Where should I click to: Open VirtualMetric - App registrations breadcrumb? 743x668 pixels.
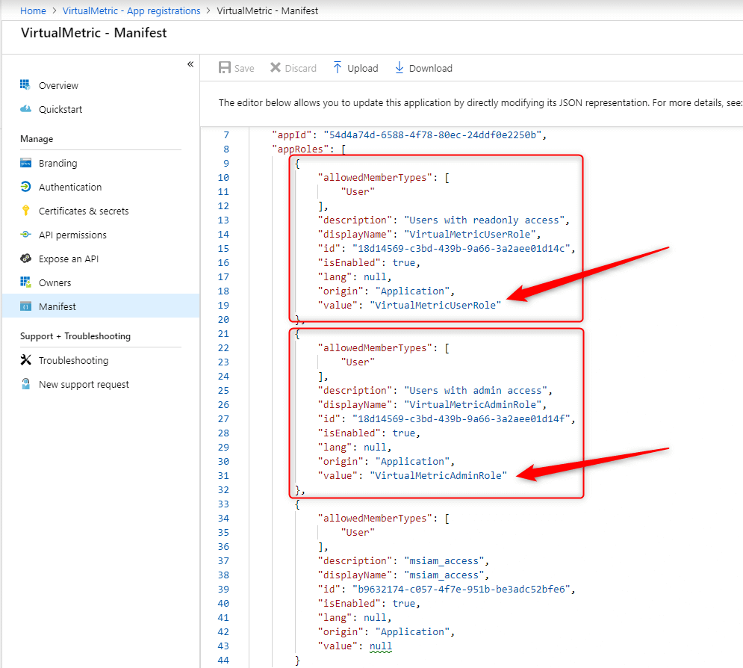point(131,10)
